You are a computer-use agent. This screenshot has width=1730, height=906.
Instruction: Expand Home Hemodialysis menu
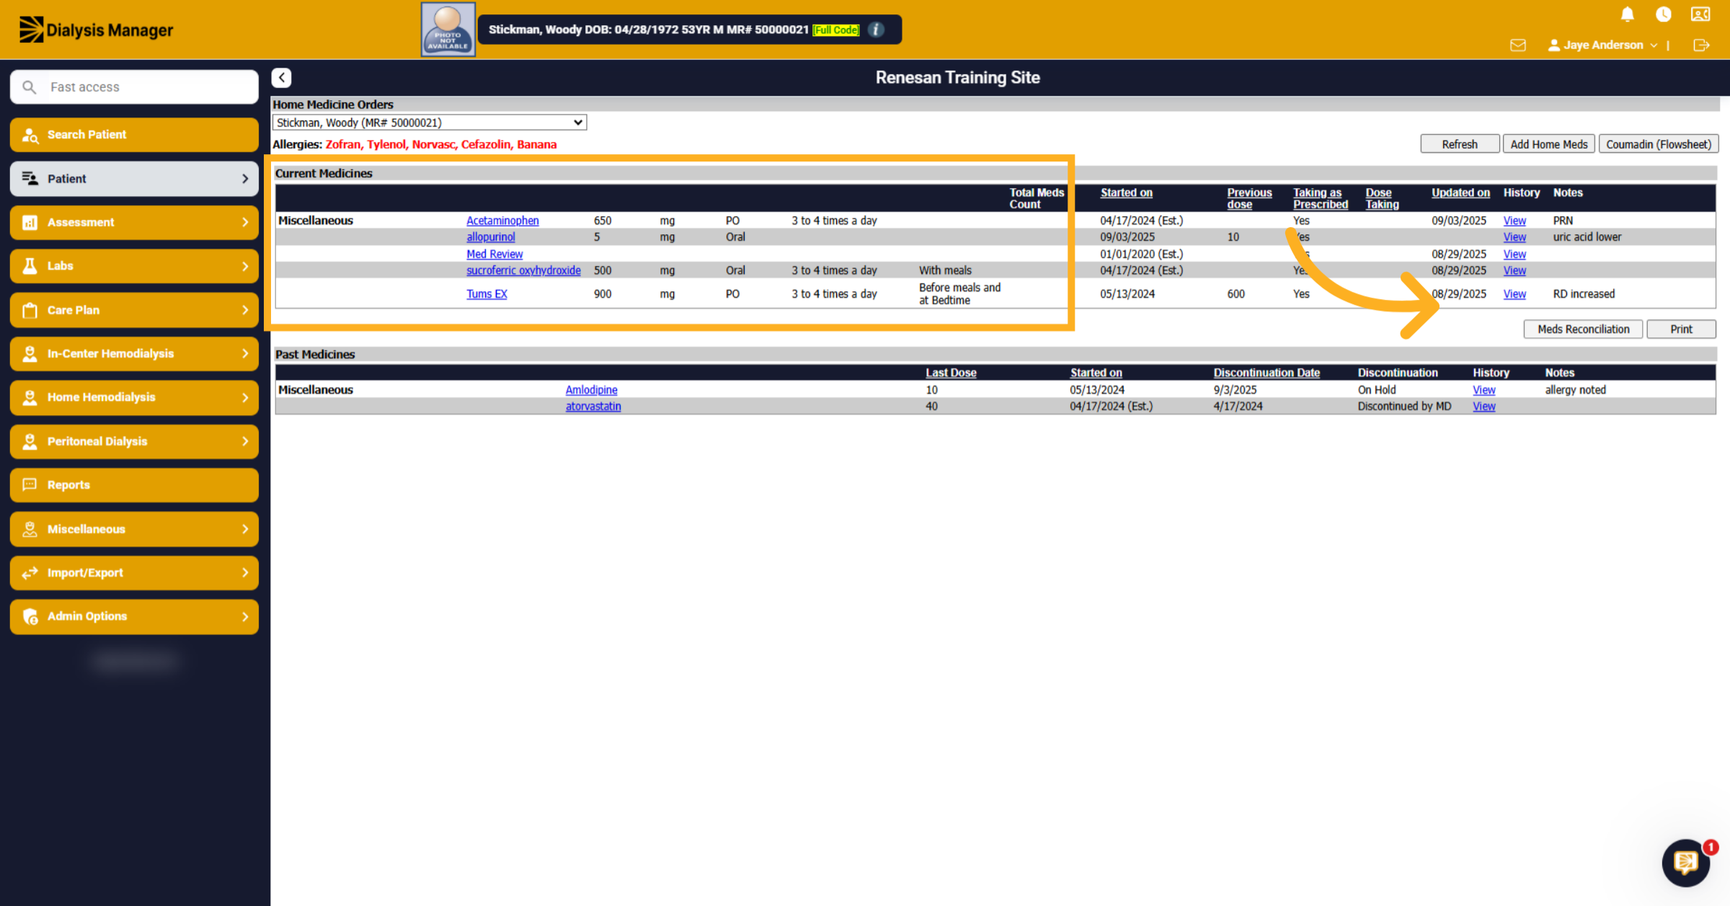point(135,397)
